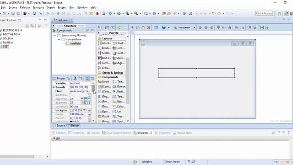Click Center horizontally in window icon
The height and width of the screenshot is (165, 293).
coord(262,27)
